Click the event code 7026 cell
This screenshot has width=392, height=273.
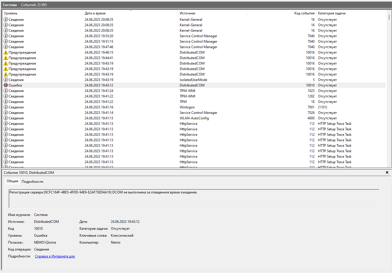point(311,113)
